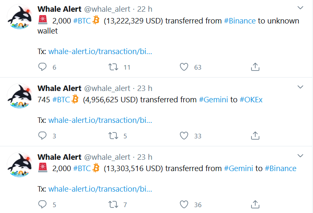Like the tweet with 63 likes

(184, 67)
